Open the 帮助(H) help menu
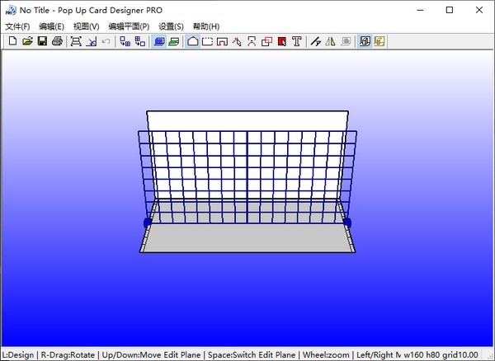The image size is (495, 361). point(207,26)
